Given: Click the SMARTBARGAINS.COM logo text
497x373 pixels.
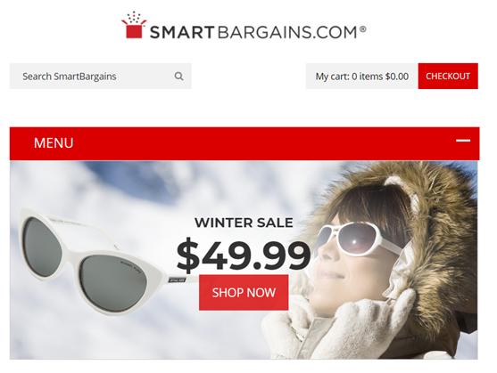Looking at the screenshot, I should (x=258, y=32).
